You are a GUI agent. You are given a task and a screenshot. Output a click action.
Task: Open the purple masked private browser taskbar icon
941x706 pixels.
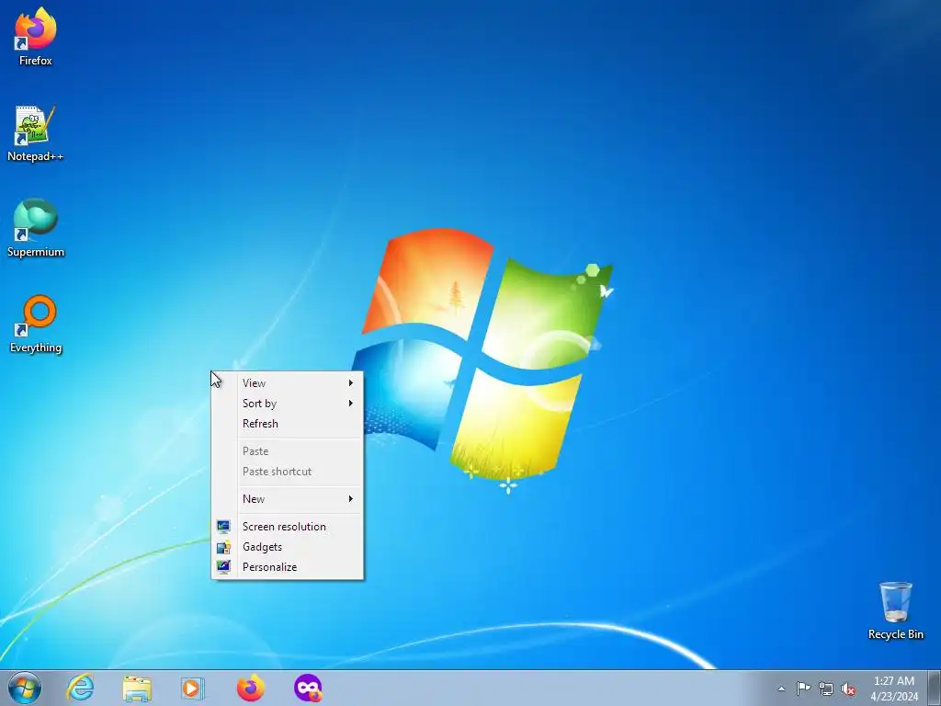click(308, 688)
